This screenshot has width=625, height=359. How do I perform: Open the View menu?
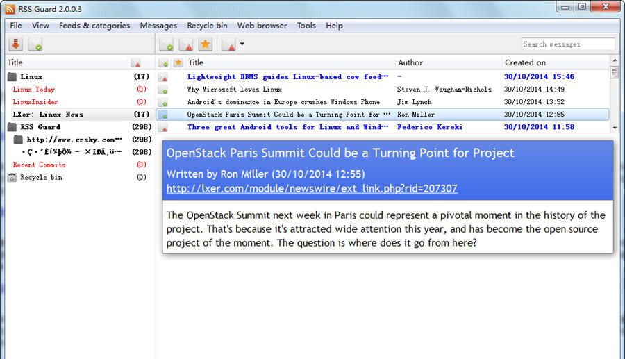pos(40,26)
